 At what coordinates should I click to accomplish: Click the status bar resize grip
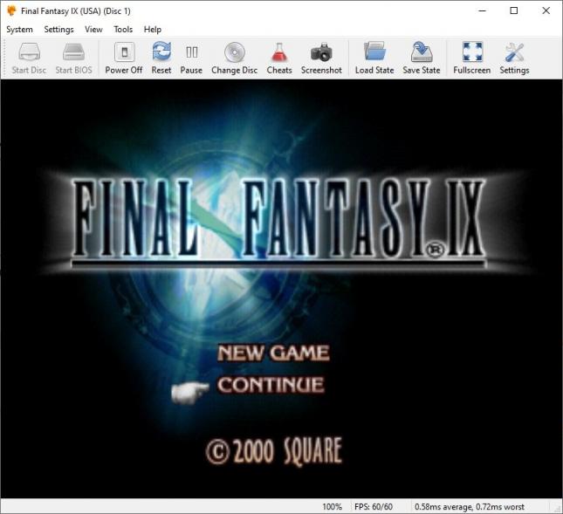[558, 509]
